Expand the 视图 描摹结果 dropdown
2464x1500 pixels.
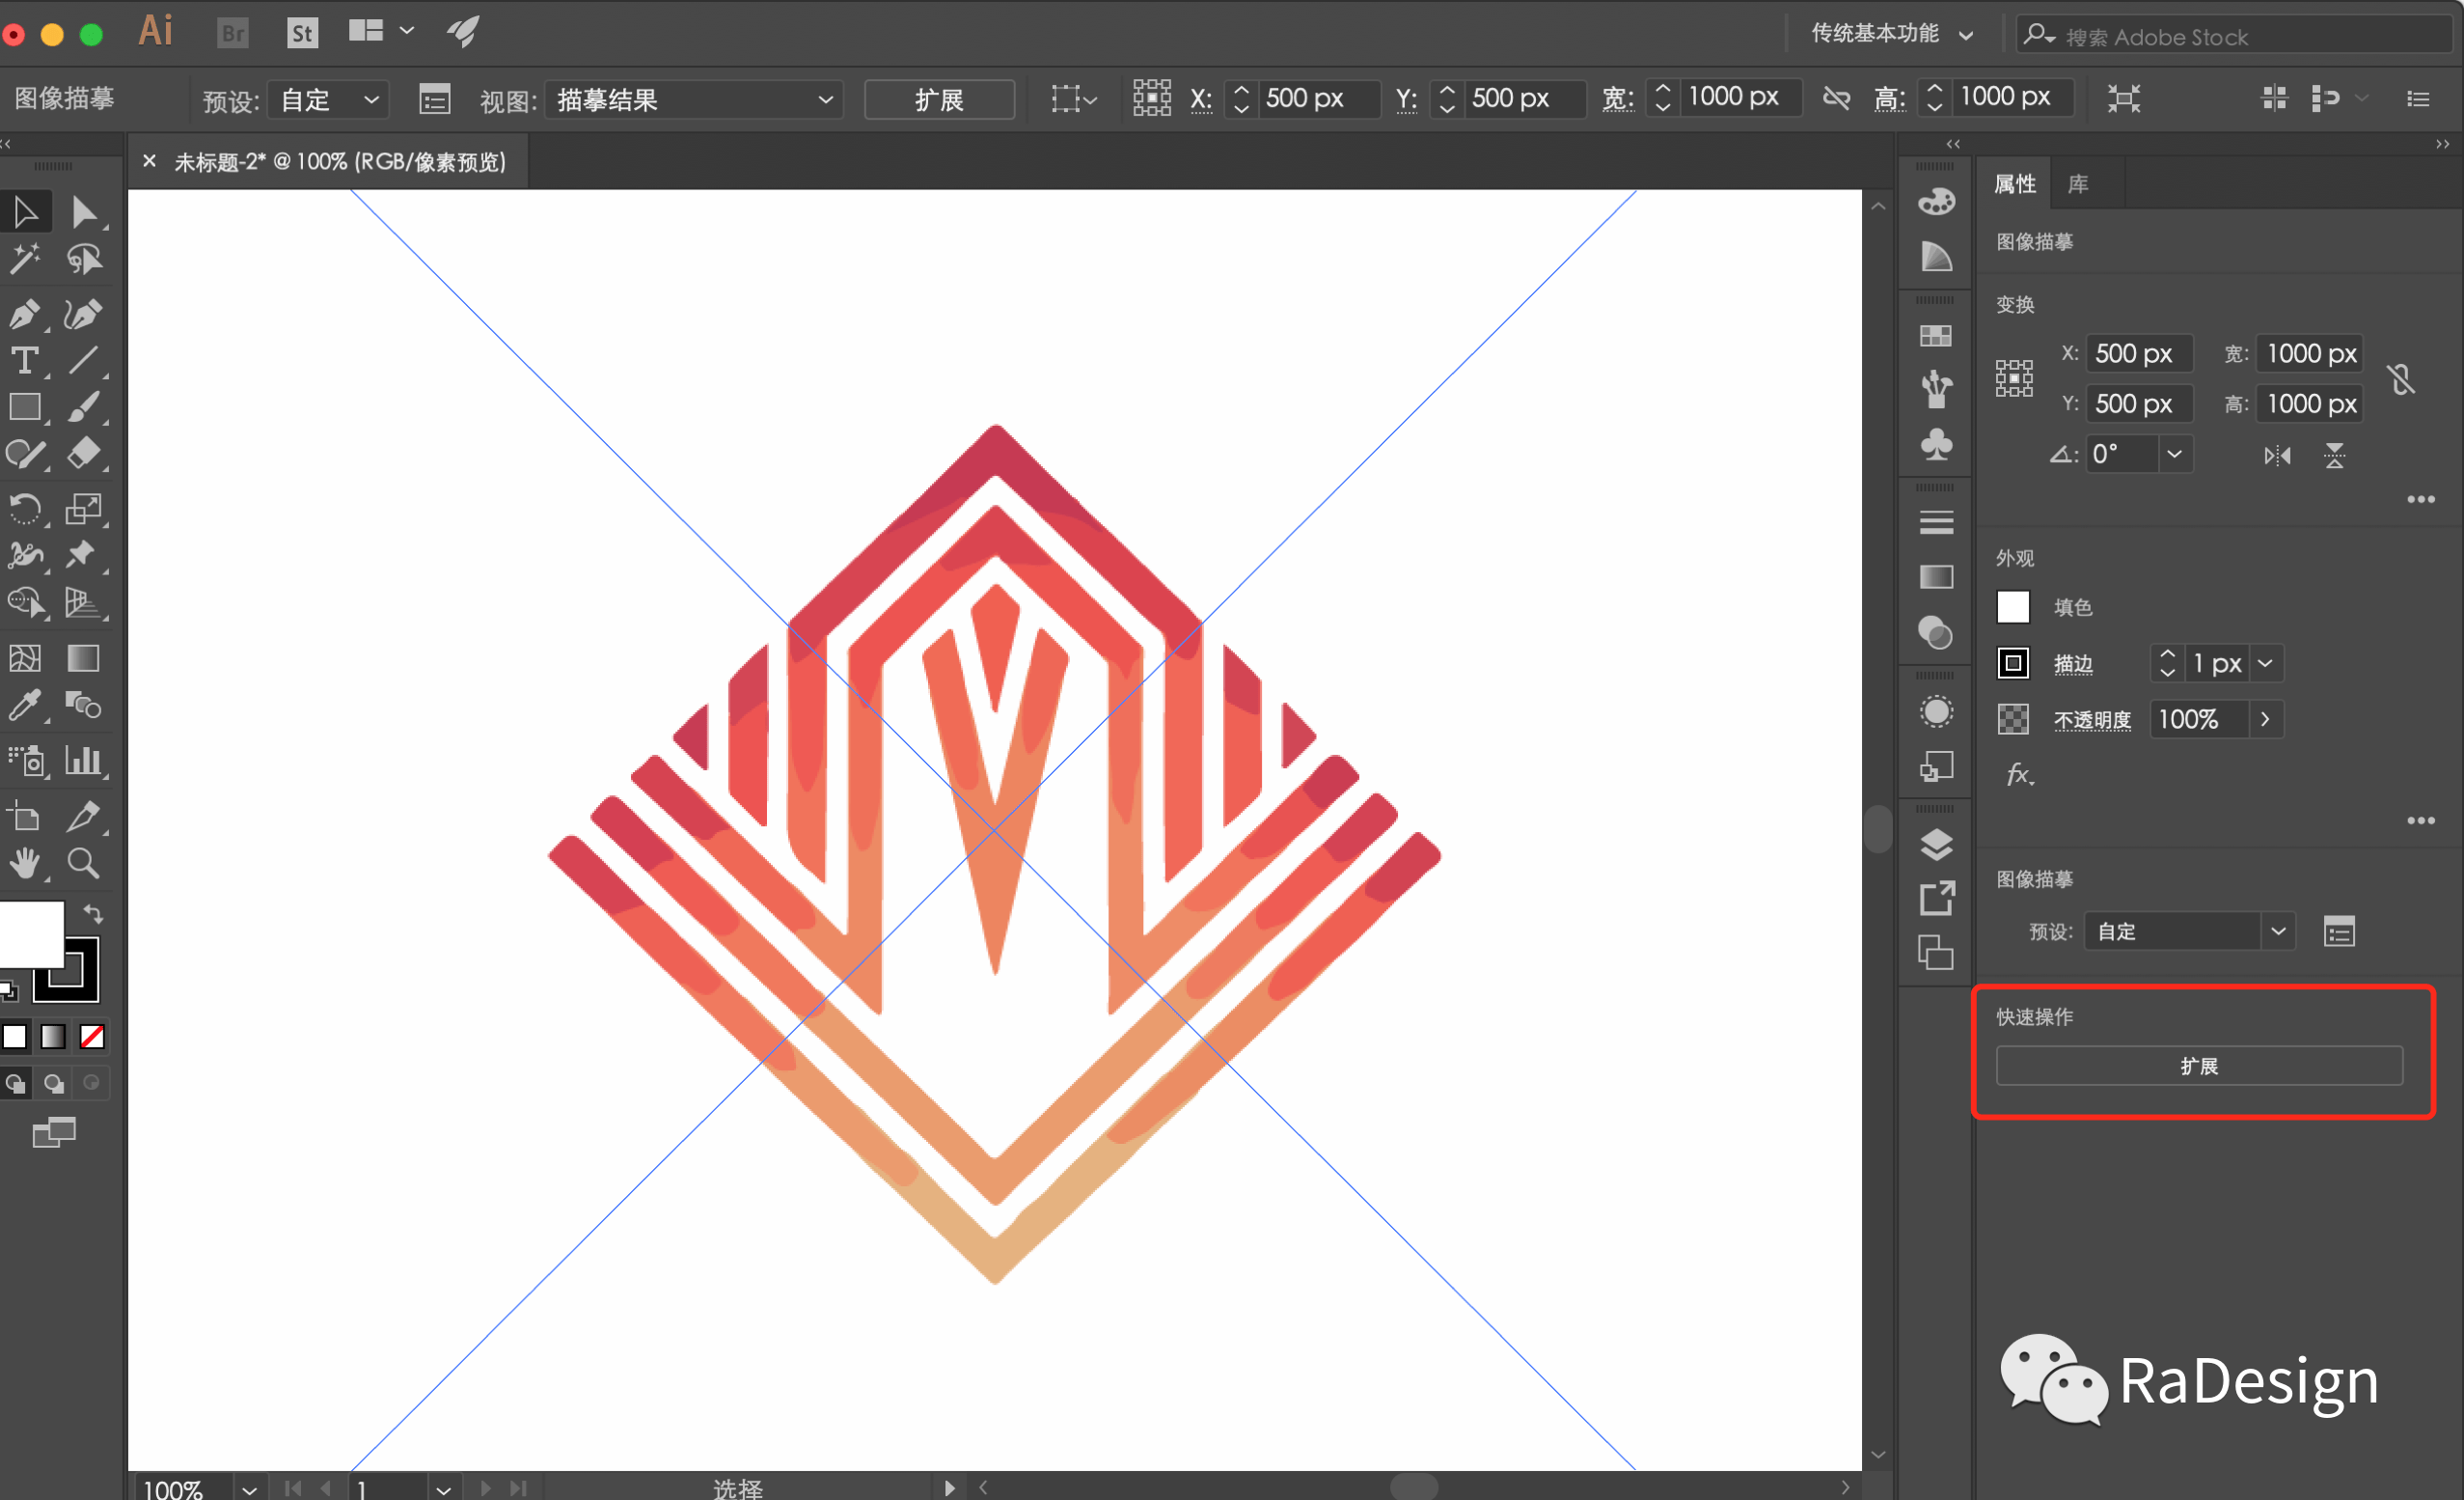pos(693,100)
